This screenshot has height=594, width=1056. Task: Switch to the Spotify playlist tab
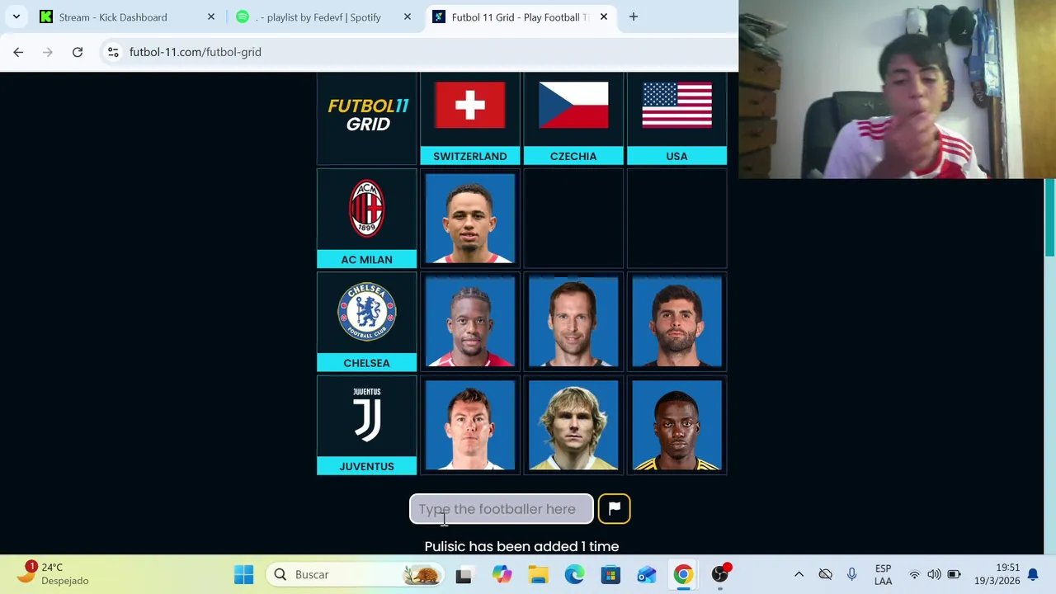pos(318,17)
